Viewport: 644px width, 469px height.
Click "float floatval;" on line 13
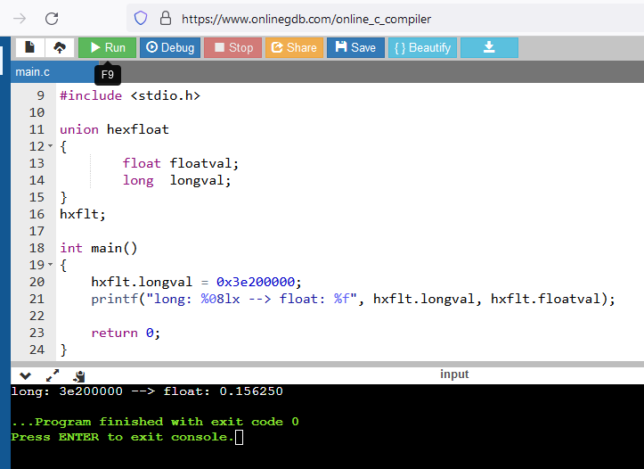(181, 163)
